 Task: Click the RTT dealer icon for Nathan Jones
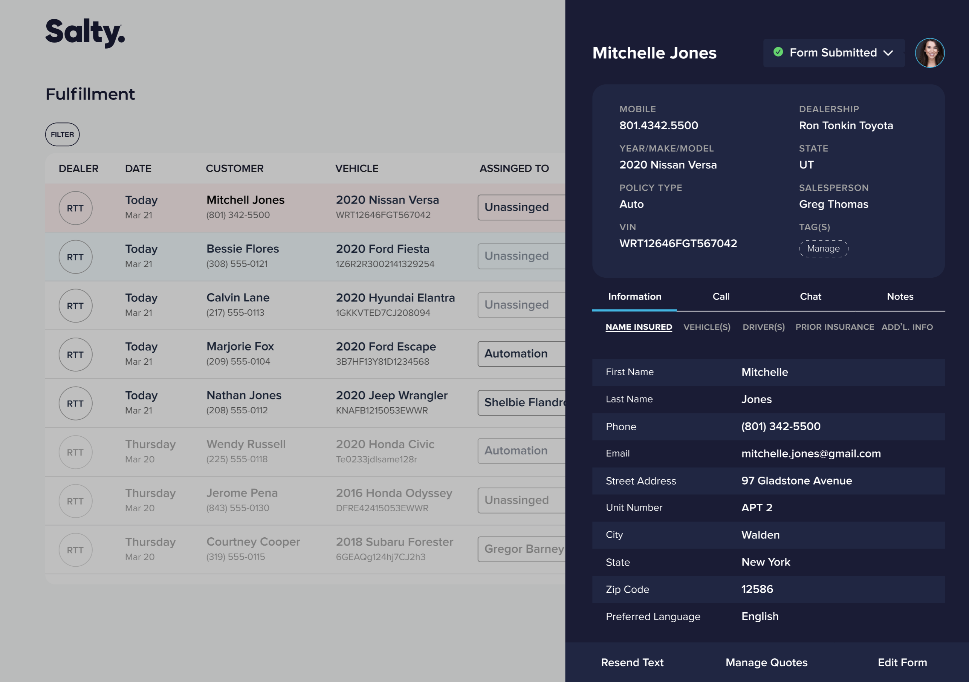(74, 403)
